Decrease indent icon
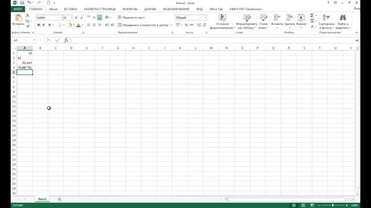 [107, 25]
